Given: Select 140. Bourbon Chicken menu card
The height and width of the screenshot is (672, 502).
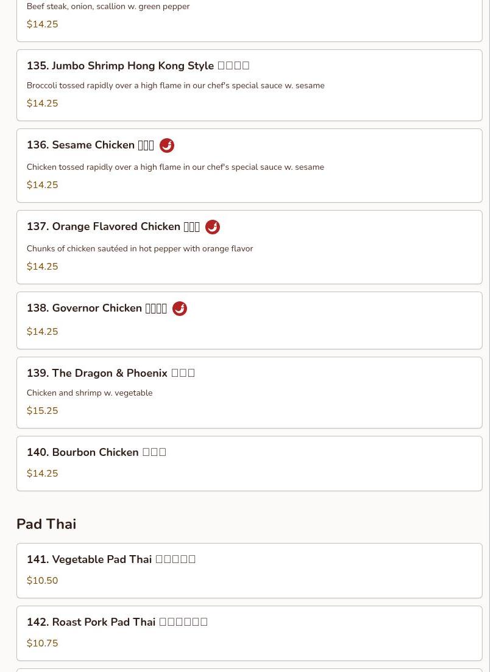Looking at the screenshot, I should click(x=249, y=464).
